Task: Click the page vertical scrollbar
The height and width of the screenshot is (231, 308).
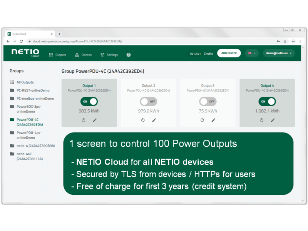Action: 303,124
